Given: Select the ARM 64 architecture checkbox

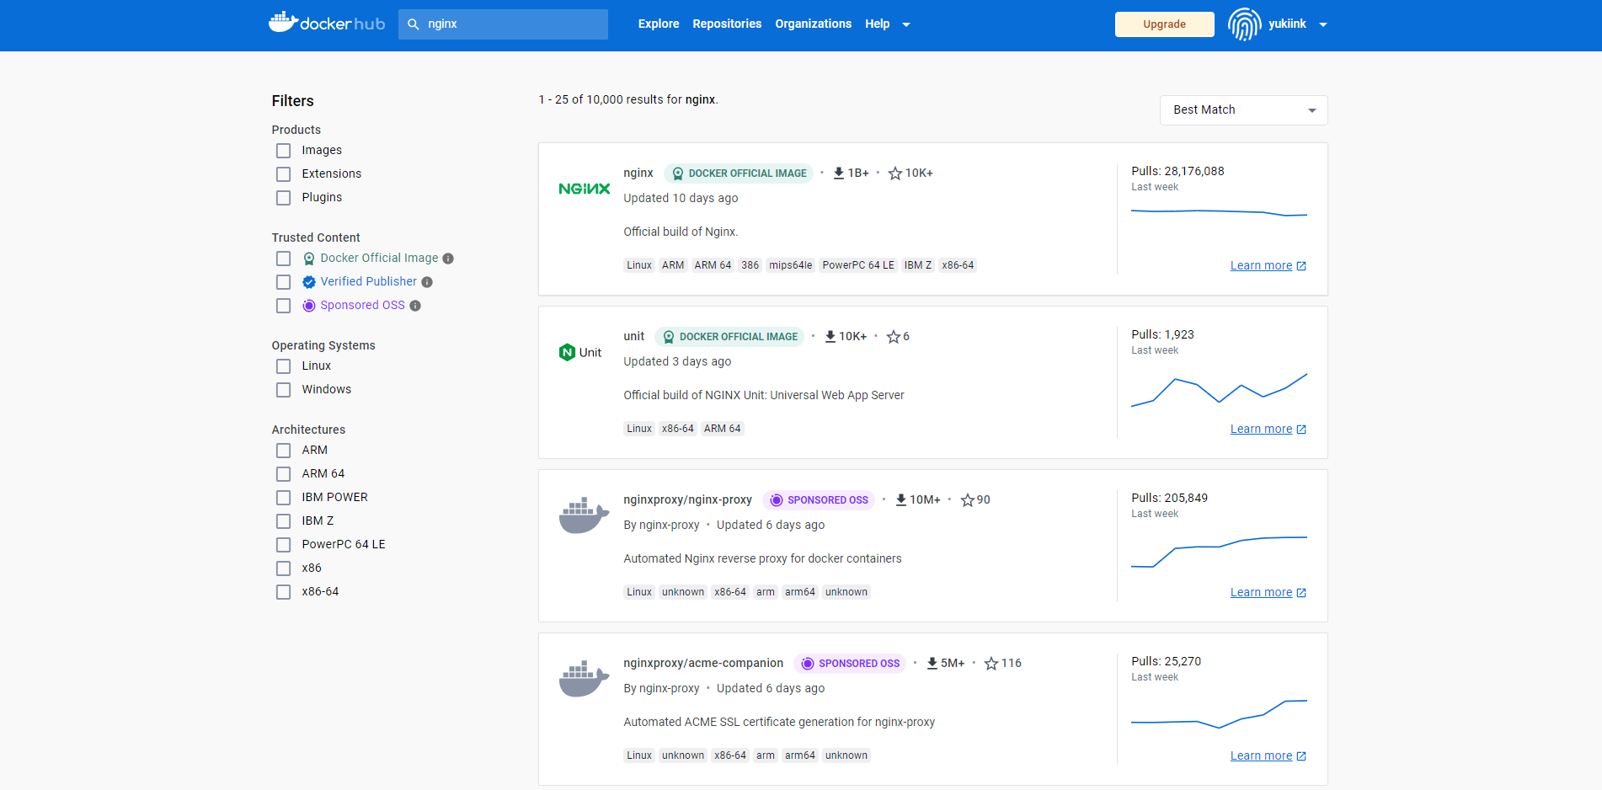Looking at the screenshot, I should click(x=284, y=474).
